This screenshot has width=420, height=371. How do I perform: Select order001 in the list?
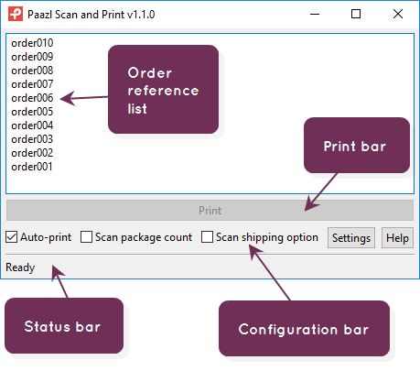click(32, 167)
